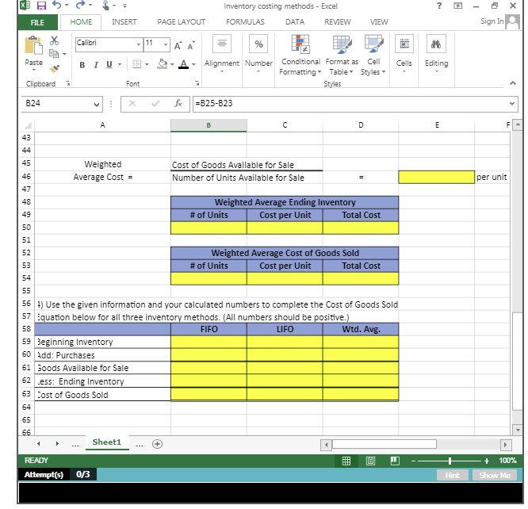This screenshot has height=509, width=528.
Task: Click the zoom in plus button
Action: (487, 461)
